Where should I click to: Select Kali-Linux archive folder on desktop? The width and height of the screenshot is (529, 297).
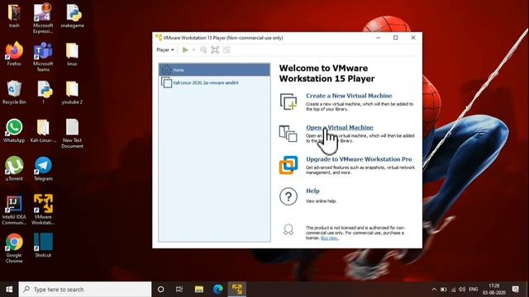tap(43, 130)
